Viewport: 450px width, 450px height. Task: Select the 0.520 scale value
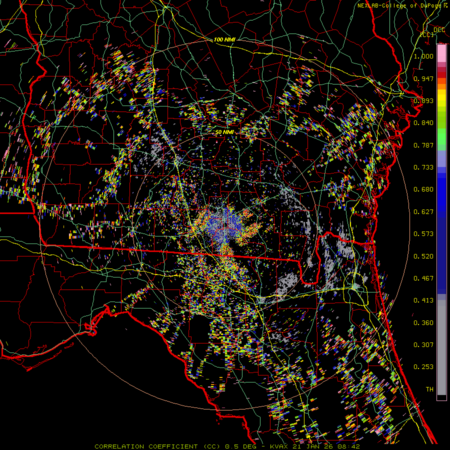click(x=423, y=256)
